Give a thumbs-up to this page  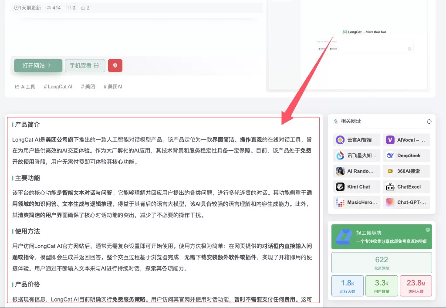(84, 7)
